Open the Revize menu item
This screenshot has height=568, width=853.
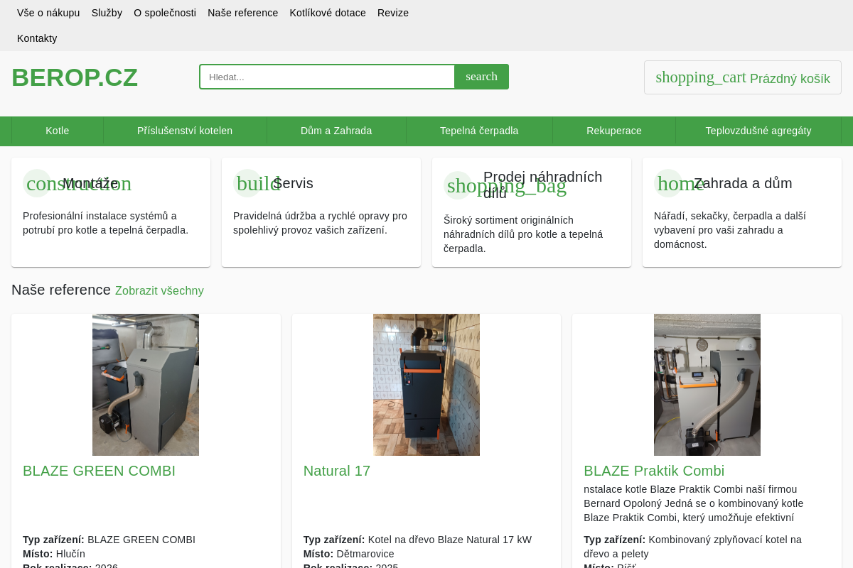(393, 13)
